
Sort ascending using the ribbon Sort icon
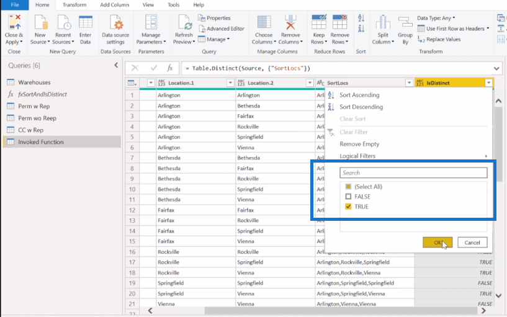click(361, 18)
